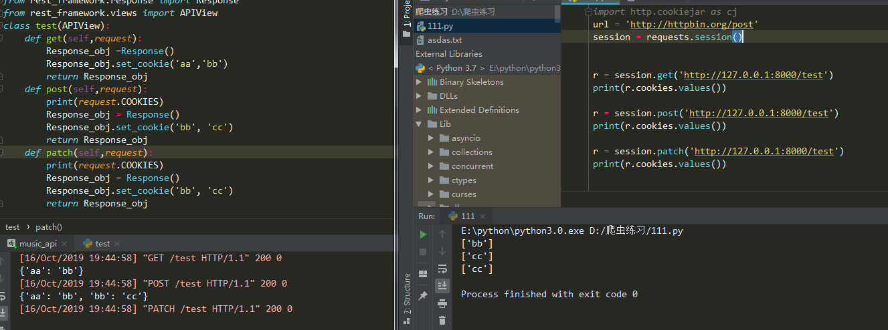Place cursor in requests.session() line
This screenshot has height=330, width=888.
(668, 37)
